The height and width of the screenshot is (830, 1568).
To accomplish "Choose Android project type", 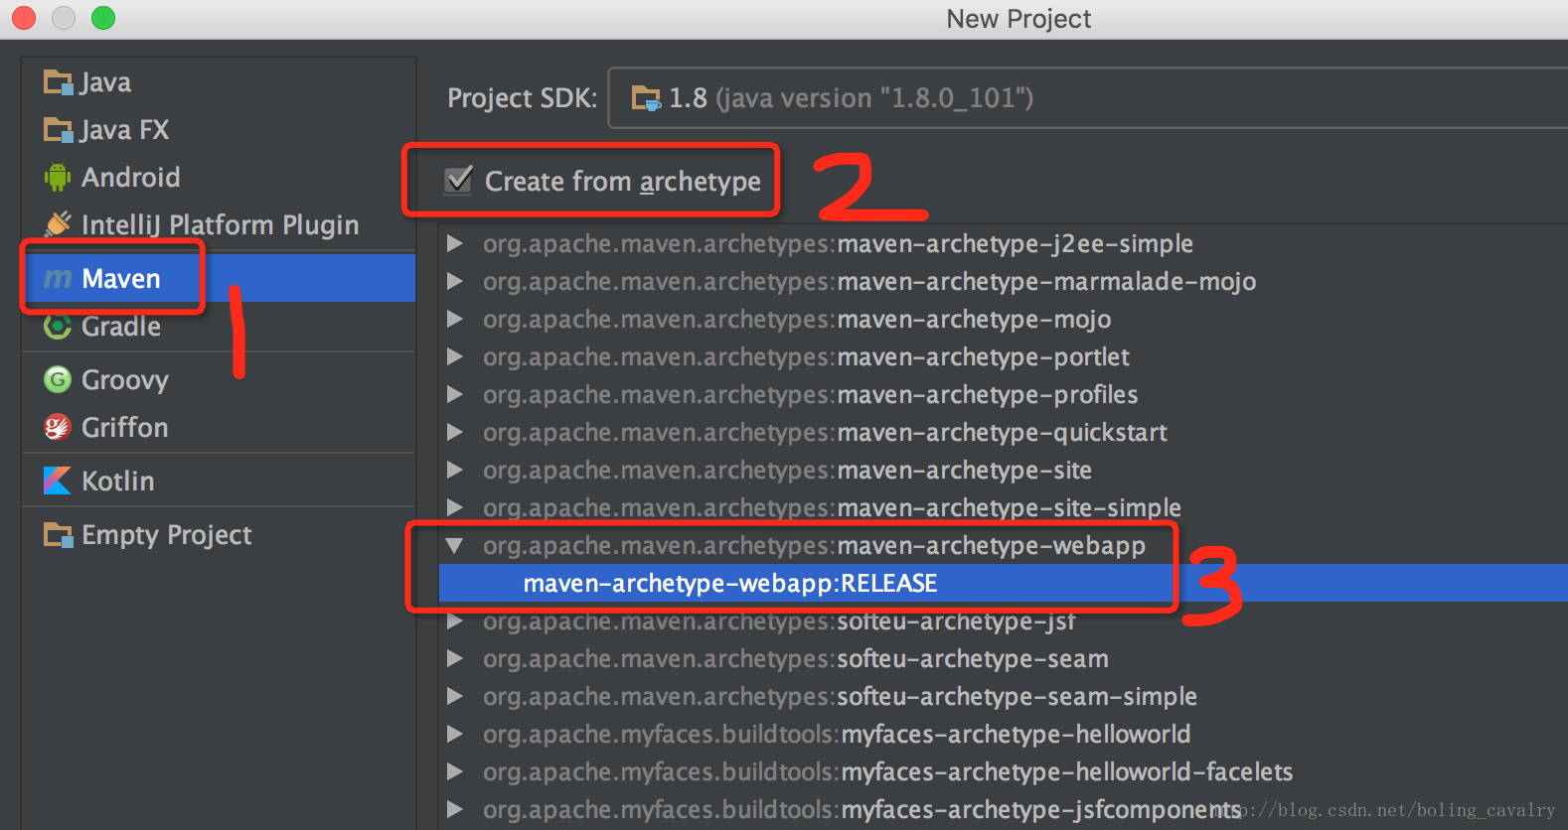I will click(x=219, y=178).
